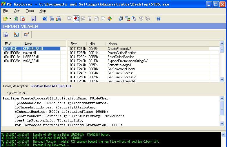Viewport: 227px width, 147px height.
Task: Click the active Import viewer red arrow icon
Action: [x=77, y=19]
